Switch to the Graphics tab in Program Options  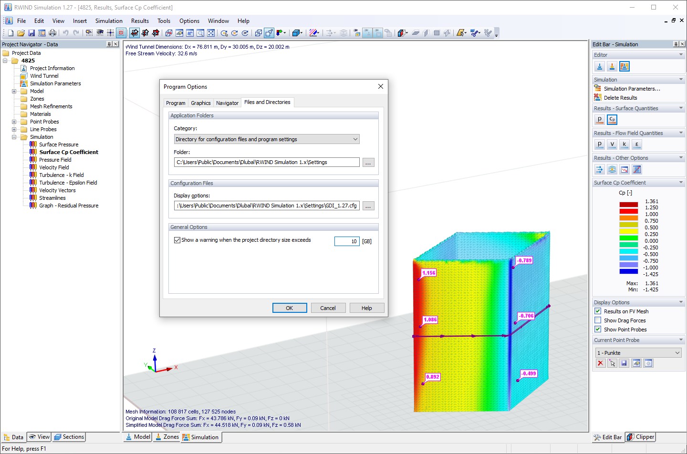[x=200, y=103]
